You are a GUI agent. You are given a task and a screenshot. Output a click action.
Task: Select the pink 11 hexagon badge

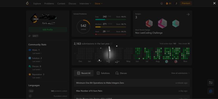[162, 23]
